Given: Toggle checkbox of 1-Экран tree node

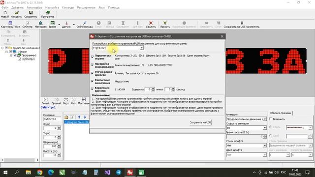Looking at the screenshot, I should click(11, 52).
